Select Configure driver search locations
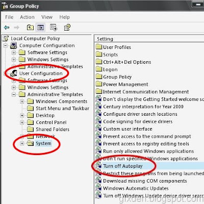Screen dimensions: 204x204 click(x=140, y=114)
